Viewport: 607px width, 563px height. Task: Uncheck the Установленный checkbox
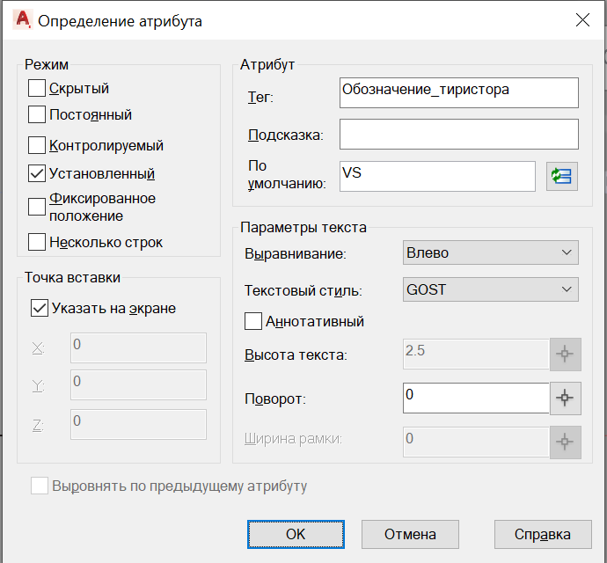(37, 173)
